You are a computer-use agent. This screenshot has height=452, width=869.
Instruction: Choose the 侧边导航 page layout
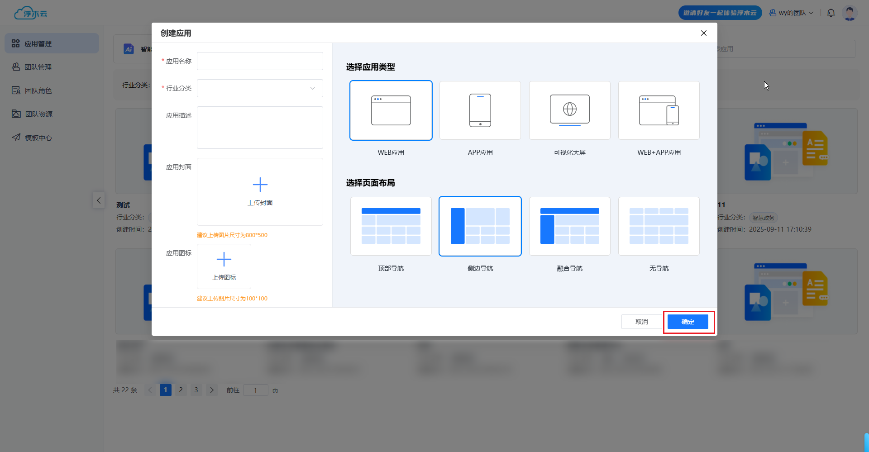480,226
